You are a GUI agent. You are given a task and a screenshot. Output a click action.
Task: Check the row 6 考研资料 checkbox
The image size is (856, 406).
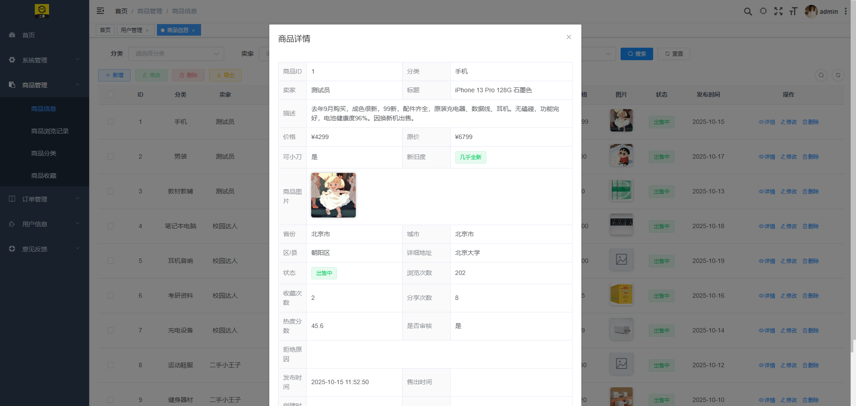111,295
